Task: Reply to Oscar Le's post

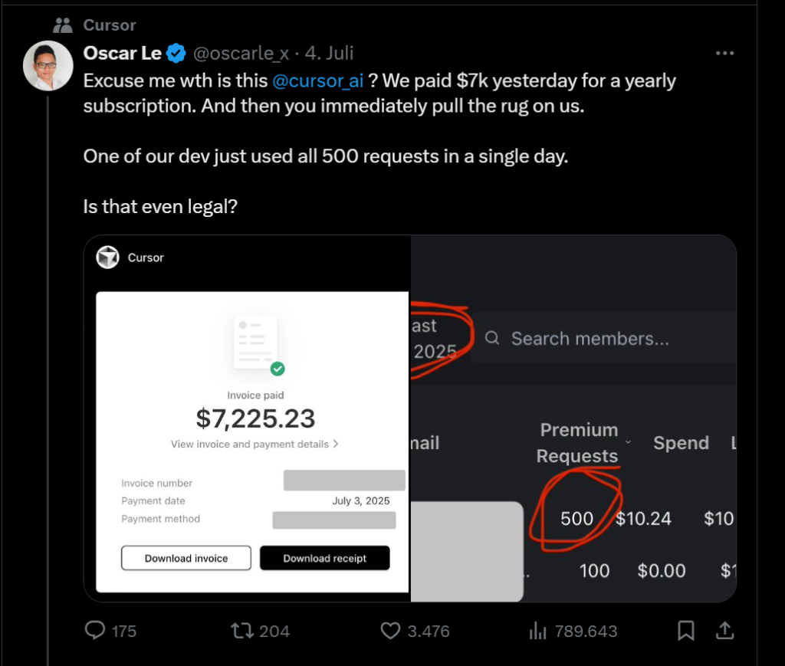Action: click(94, 630)
